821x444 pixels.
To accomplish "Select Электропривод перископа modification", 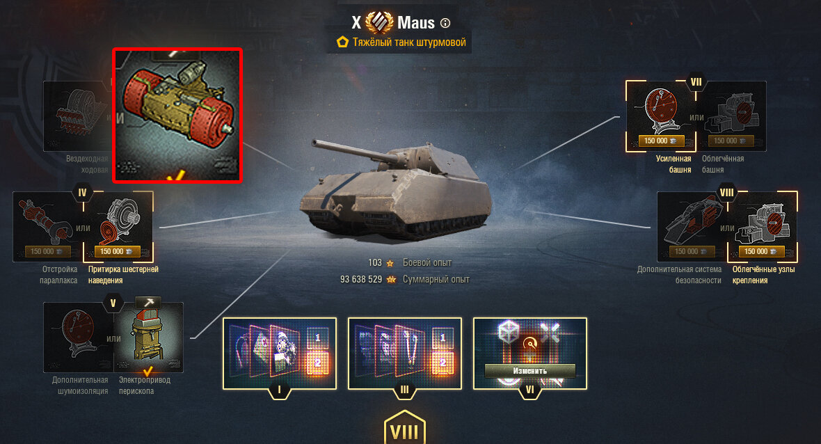I will (x=149, y=338).
